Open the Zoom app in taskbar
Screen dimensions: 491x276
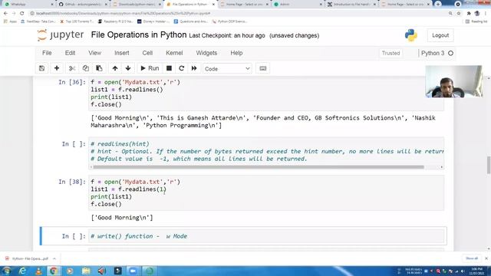(133, 271)
